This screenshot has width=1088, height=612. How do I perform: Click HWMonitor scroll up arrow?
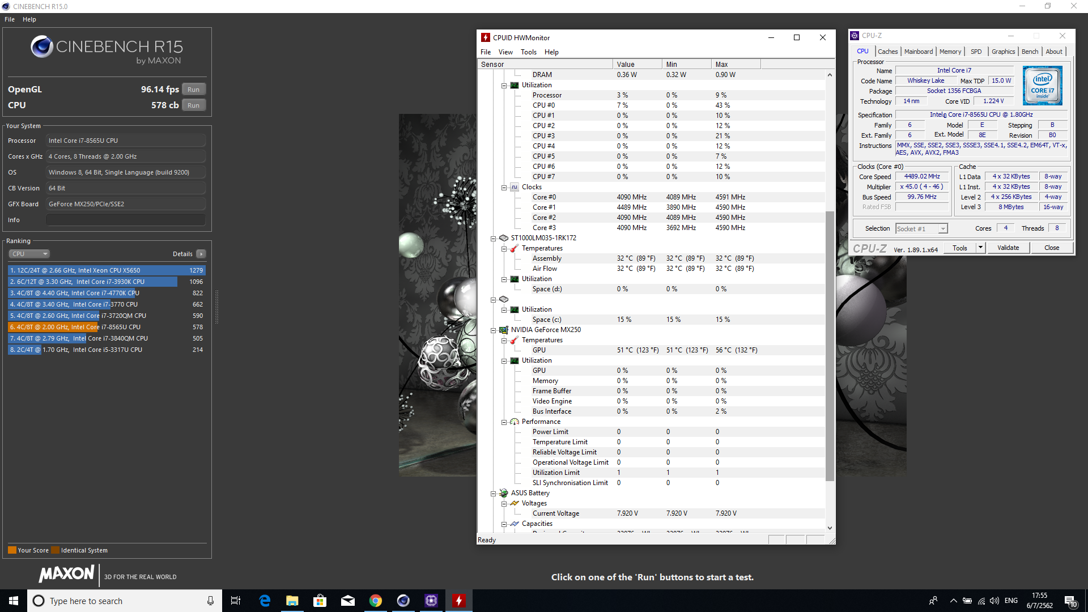(830, 75)
